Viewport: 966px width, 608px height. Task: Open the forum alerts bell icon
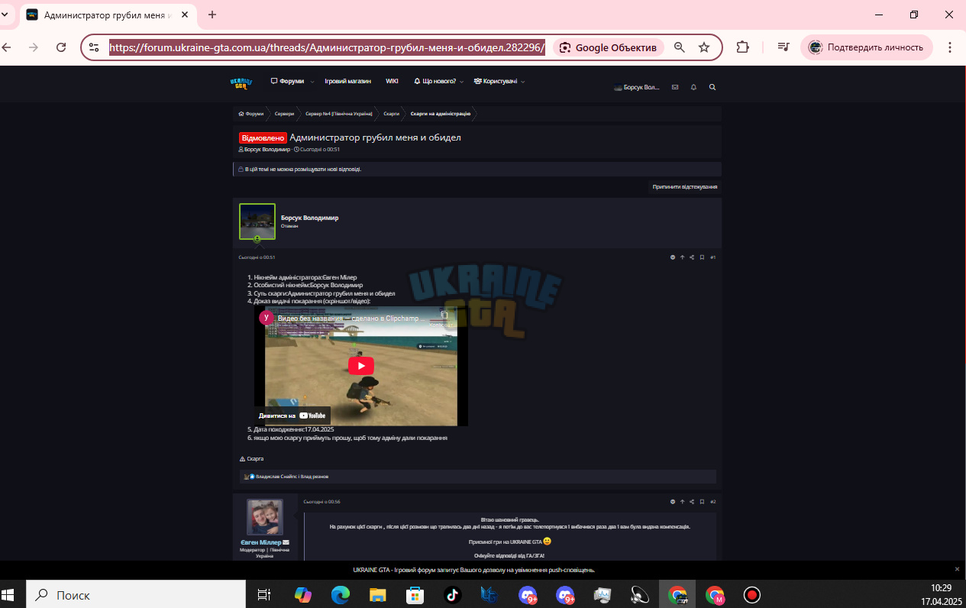(693, 87)
